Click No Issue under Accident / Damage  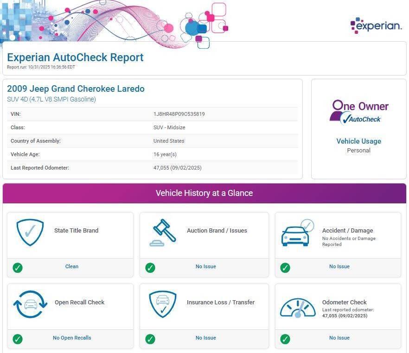pyautogui.click(x=339, y=267)
